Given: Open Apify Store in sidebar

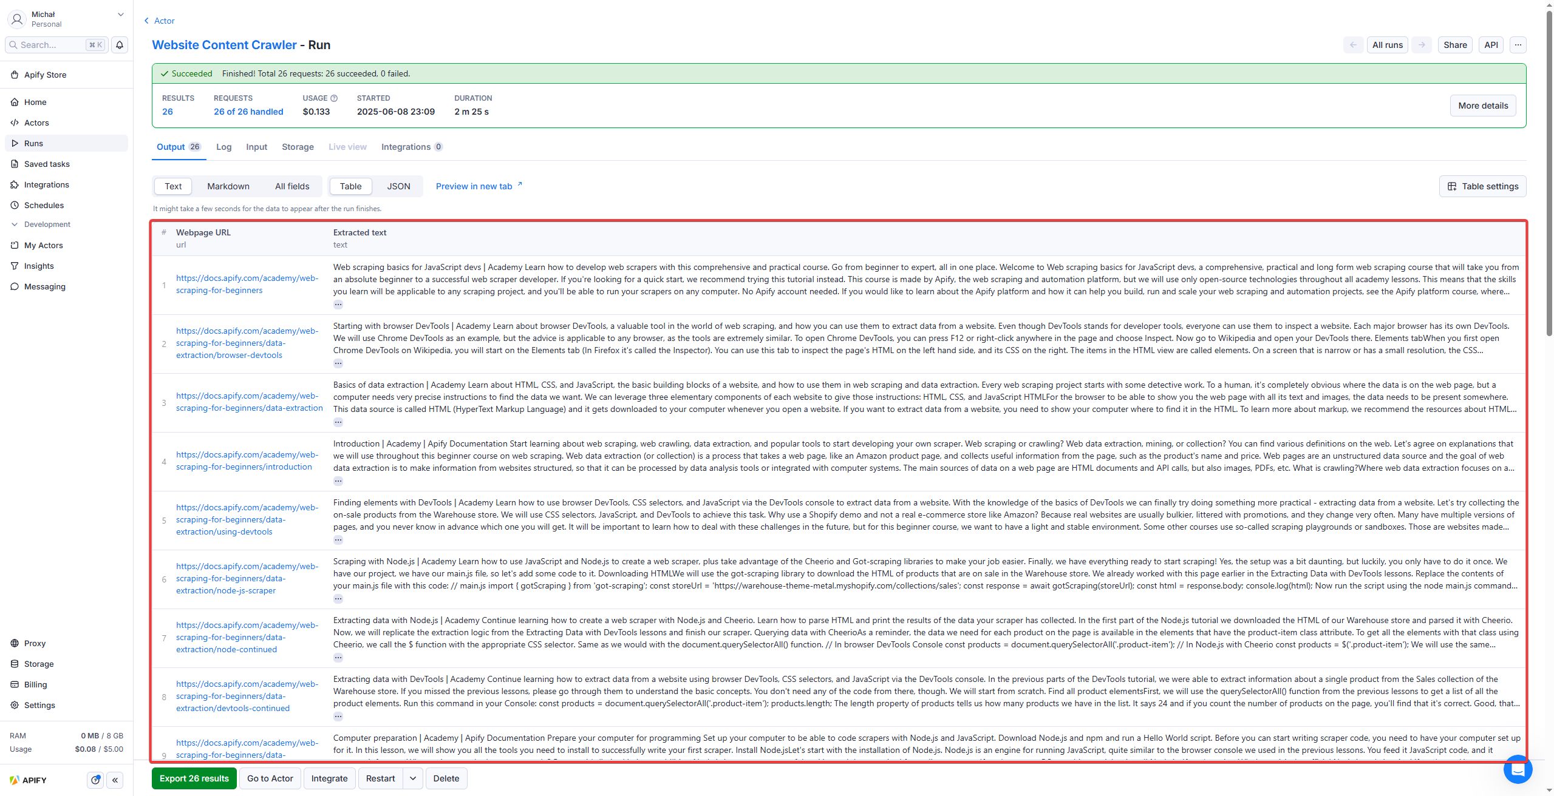Looking at the screenshot, I should pyautogui.click(x=45, y=75).
